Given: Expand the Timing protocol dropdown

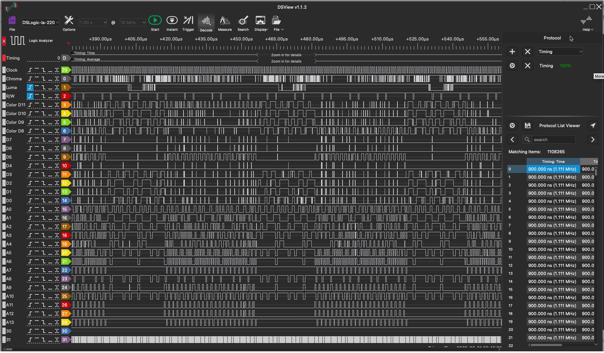Looking at the screenshot, I should (560, 52).
